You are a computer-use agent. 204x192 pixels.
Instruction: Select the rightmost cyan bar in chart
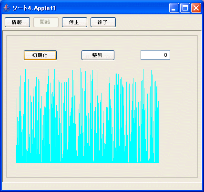click(x=158, y=132)
